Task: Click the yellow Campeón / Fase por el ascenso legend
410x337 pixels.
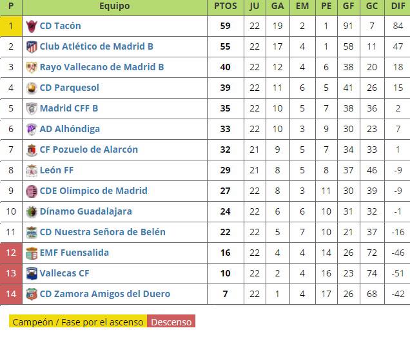Action: click(77, 322)
